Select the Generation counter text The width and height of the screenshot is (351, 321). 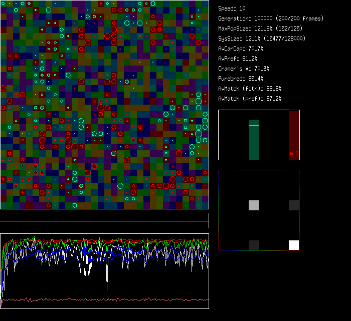pyautogui.click(x=271, y=19)
